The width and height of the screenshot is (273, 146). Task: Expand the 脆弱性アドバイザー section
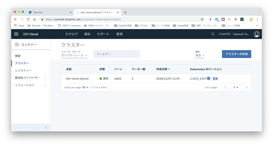pos(45,78)
